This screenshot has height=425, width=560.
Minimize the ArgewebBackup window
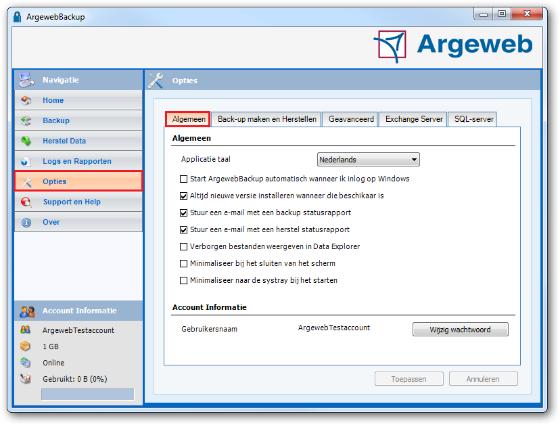click(x=484, y=14)
